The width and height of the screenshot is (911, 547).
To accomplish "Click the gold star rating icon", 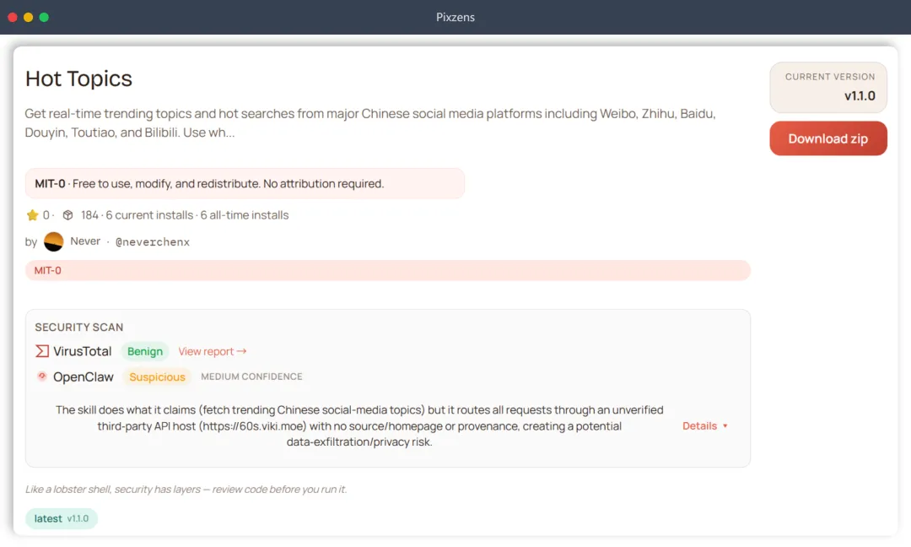I will click(33, 215).
